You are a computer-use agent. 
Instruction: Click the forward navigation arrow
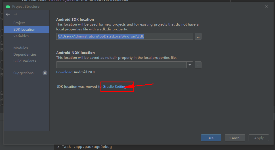[15, 14]
